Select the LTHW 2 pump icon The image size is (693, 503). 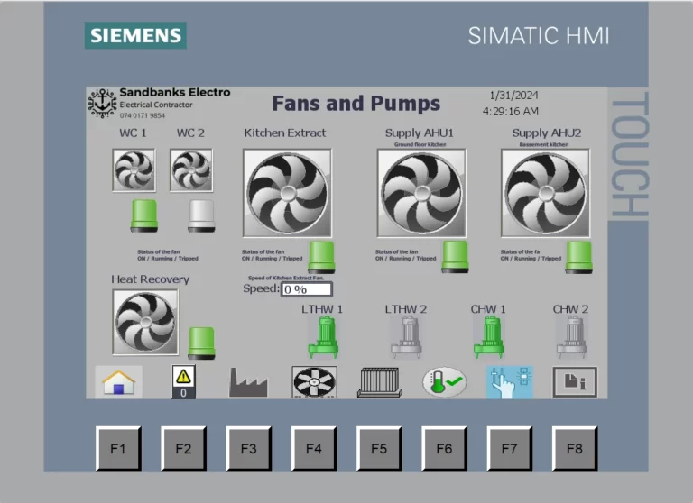[407, 337]
